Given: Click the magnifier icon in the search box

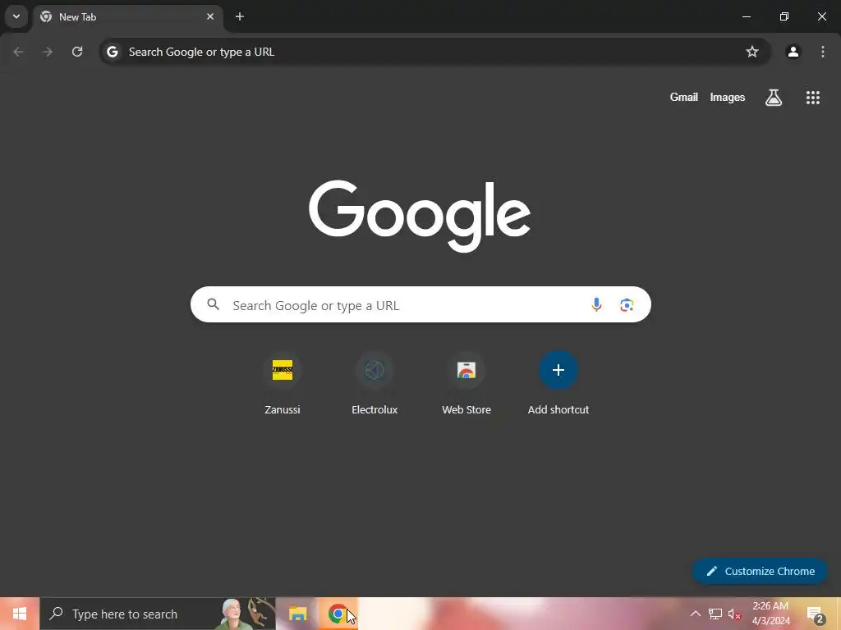Looking at the screenshot, I should coord(213,304).
